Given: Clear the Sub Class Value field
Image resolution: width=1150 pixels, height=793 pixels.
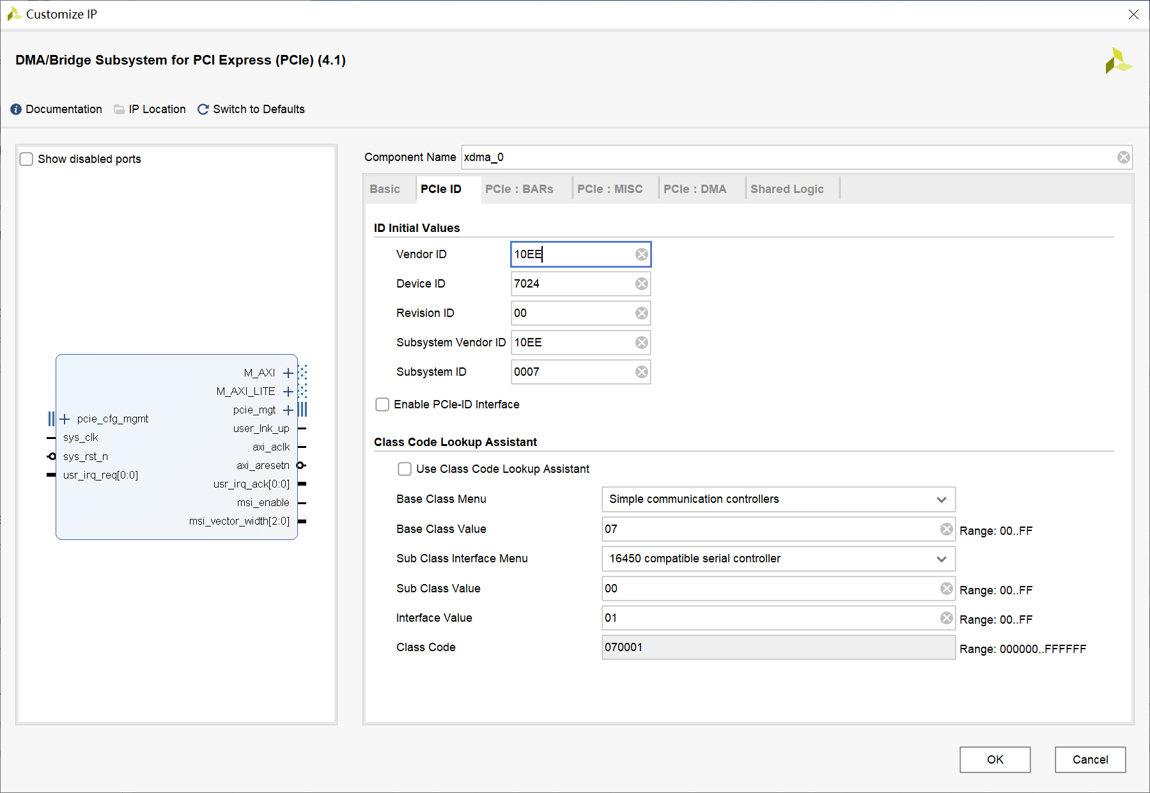Looking at the screenshot, I should coord(947,589).
